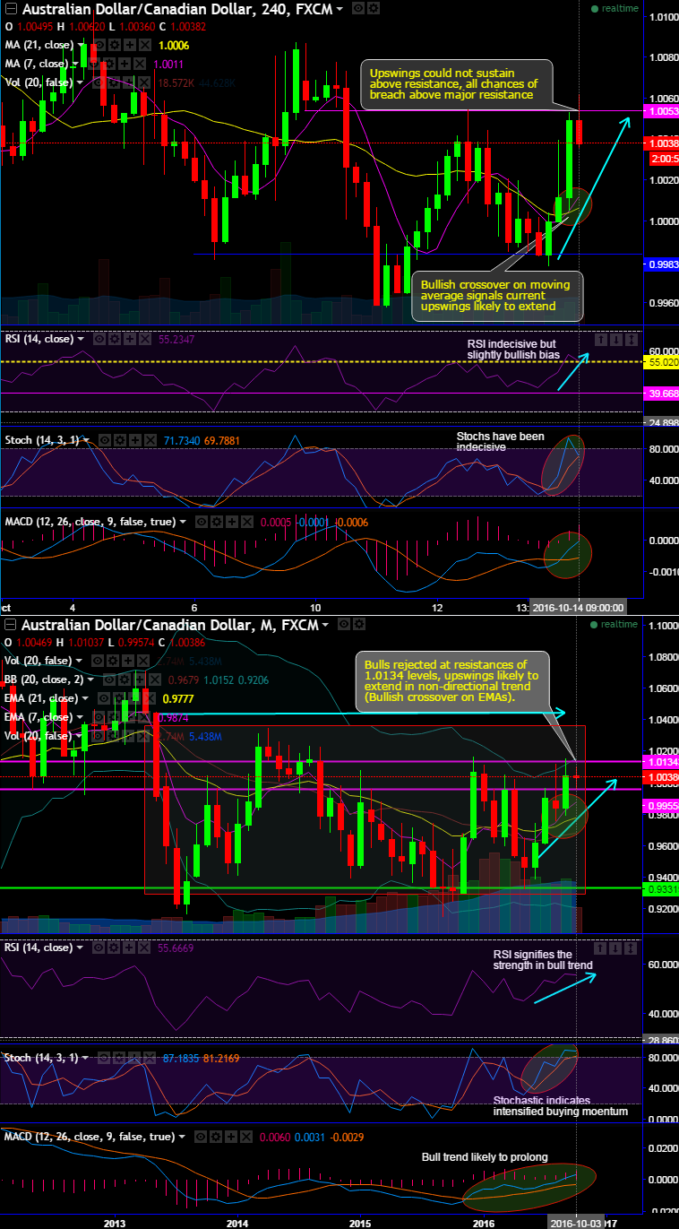Collapse the top chart legend box
Viewport: 679px width, 1229px height.
(x=11, y=9)
